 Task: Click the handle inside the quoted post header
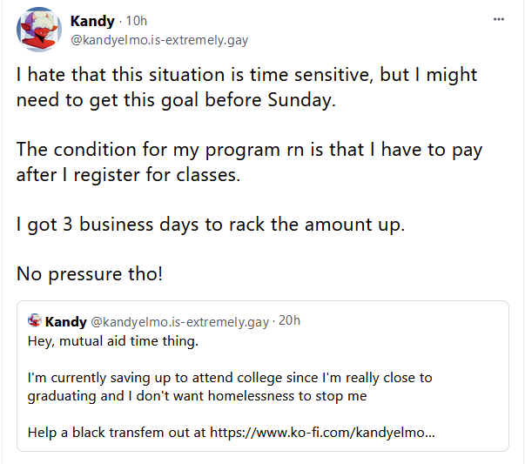click(180, 322)
